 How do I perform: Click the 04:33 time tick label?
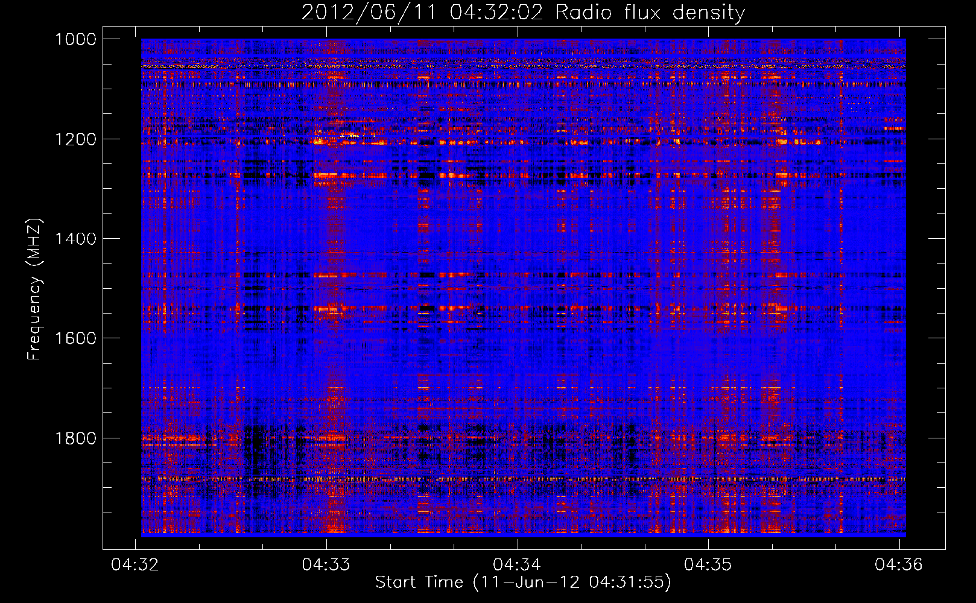click(326, 565)
